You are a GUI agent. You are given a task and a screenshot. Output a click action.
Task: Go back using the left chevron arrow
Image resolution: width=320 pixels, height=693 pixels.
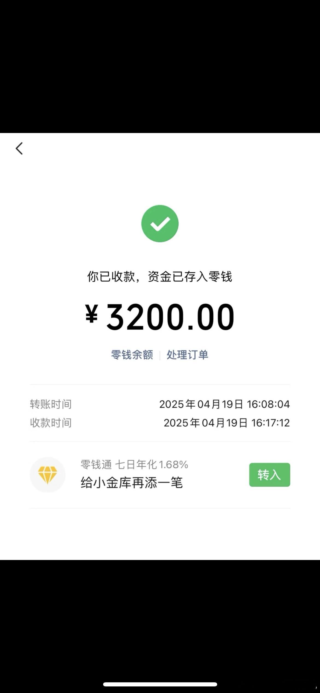tap(19, 149)
